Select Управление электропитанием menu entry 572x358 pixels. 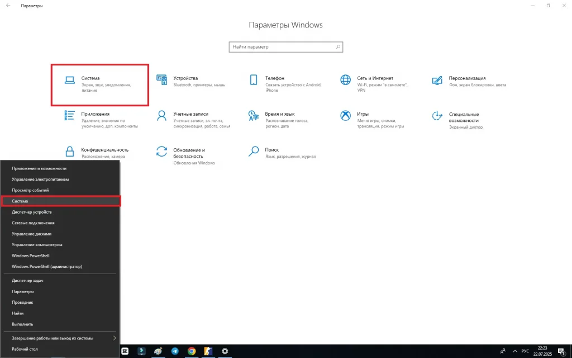point(60,180)
